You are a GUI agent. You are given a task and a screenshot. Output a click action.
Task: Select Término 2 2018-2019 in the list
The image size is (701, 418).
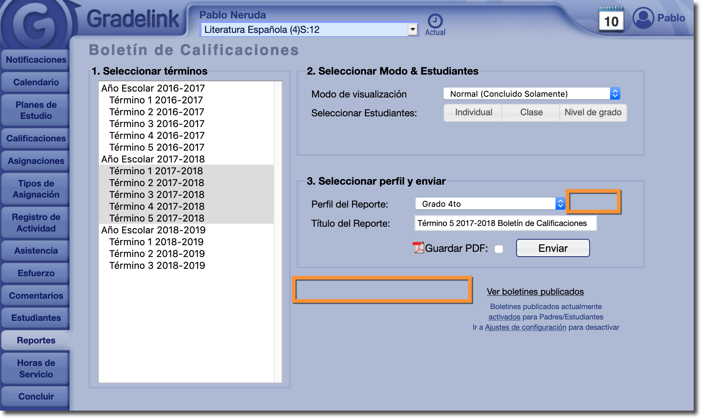pos(157,254)
